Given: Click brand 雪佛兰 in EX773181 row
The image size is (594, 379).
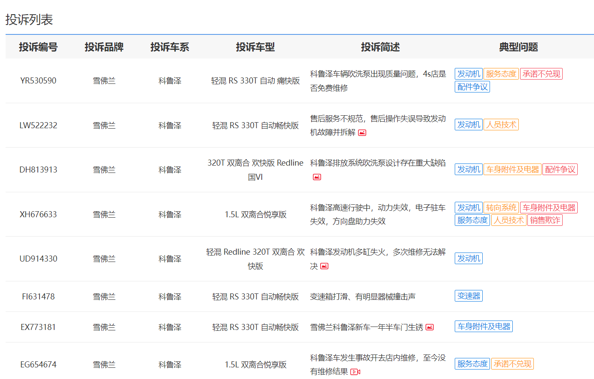Looking at the screenshot, I should point(104,327).
